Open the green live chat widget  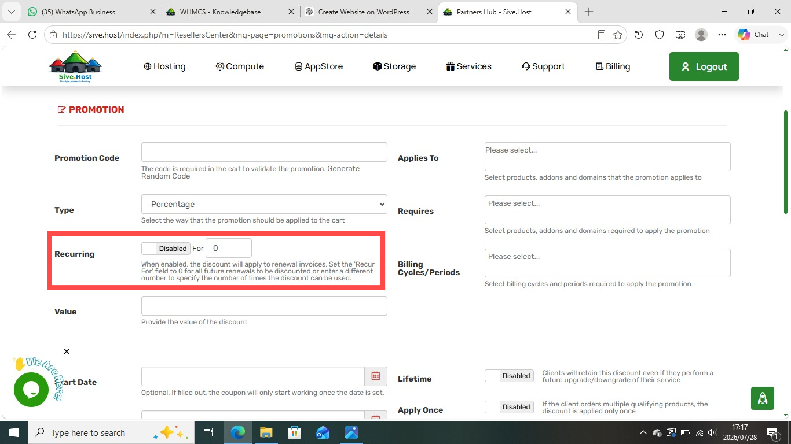(31, 390)
